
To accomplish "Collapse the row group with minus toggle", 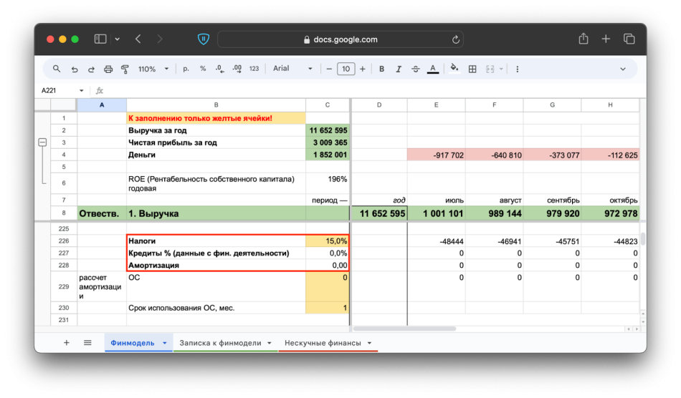I will coord(42,143).
